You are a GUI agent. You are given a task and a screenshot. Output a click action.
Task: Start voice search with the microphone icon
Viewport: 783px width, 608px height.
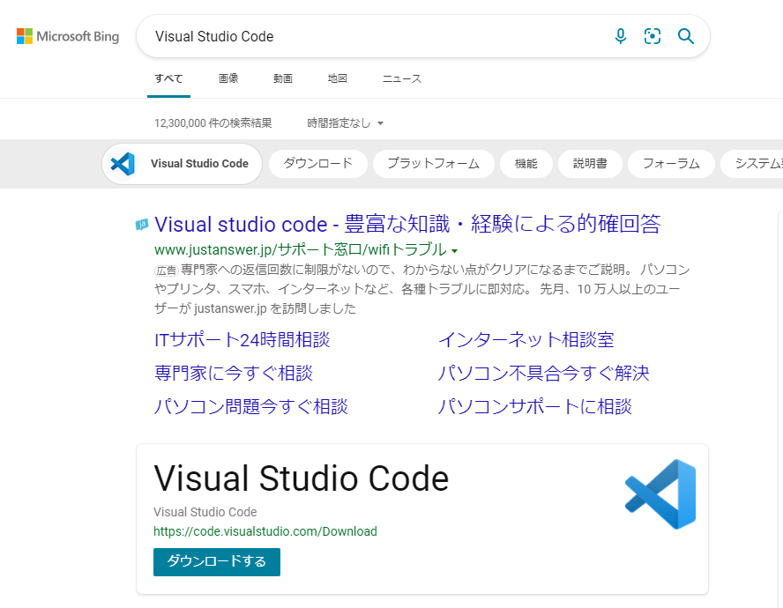(620, 36)
